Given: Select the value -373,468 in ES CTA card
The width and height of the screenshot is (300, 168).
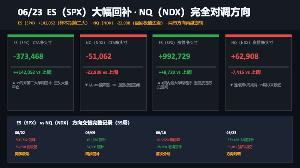Looking at the screenshot, I should [28, 56].
